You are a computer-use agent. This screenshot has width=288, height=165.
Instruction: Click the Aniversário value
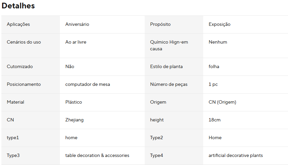tap(77, 24)
